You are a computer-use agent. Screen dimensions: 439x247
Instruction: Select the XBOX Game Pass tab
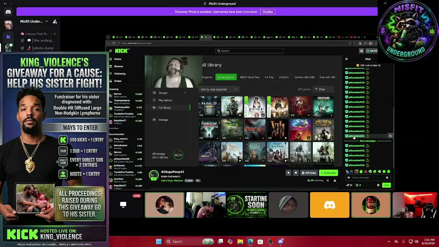pyautogui.click(x=250, y=77)
